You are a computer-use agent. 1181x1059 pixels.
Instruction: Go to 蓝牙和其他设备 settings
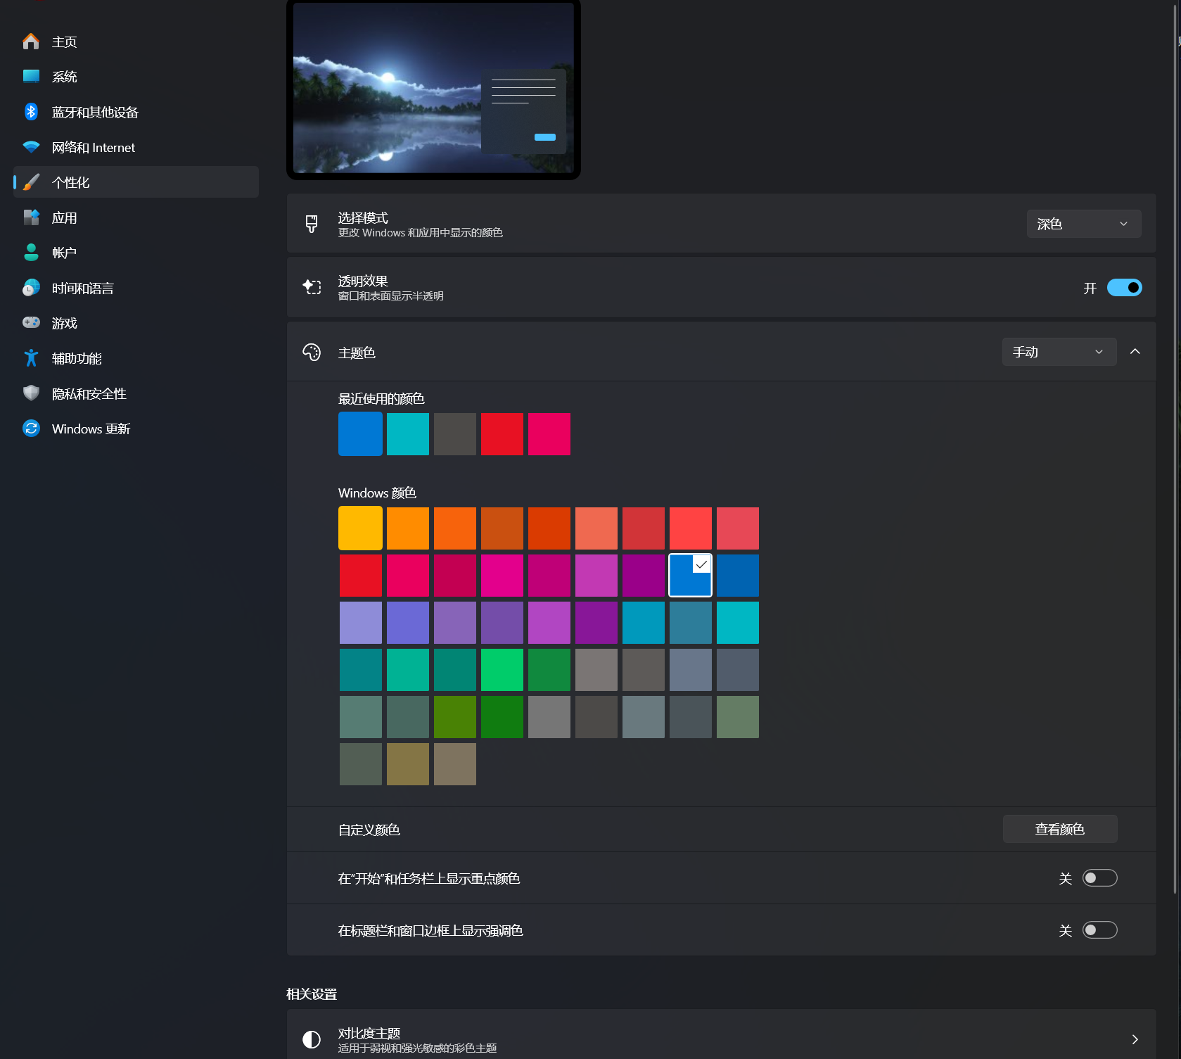pos(136,112)
